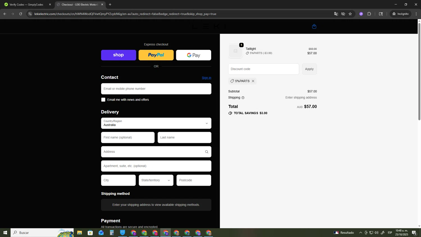Switch to Verify Codes — SimplyCodes tab
The width and height of the screenshot is (421, 237).
pyautogui.click(x=26, y=4)
